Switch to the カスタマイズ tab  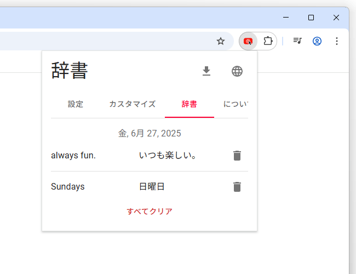tap(133, 104)
